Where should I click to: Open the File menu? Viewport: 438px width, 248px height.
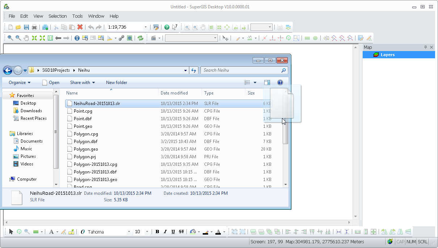click(x=12, y=16)
